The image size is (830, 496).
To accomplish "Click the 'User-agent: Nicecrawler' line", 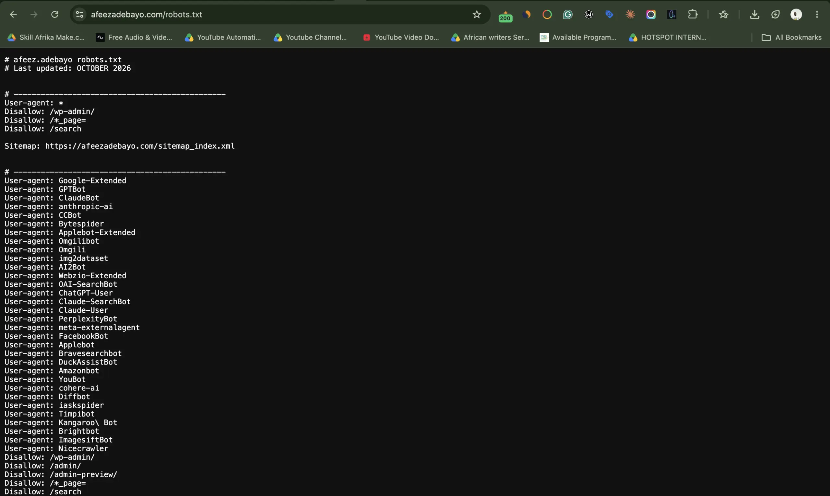I will click(x=56, y=449).
